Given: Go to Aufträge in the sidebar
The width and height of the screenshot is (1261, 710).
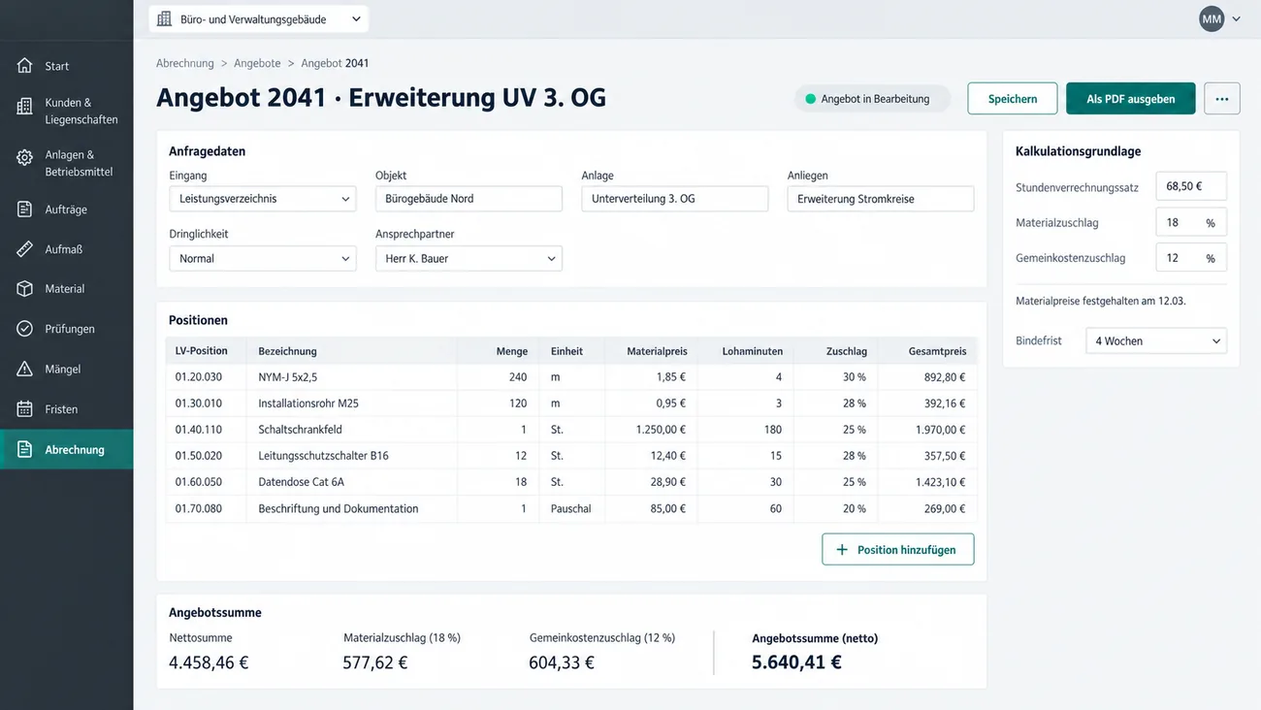Looking at the screenshot, I should click(66, 210).
